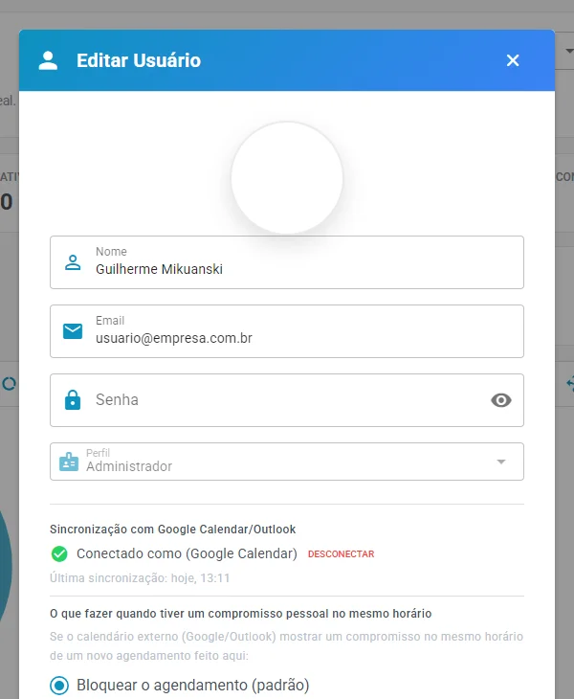
Task: Toggle password visibility eye icon
Action: point(501,400)
